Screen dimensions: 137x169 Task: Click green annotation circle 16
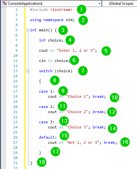pos(125,142)
